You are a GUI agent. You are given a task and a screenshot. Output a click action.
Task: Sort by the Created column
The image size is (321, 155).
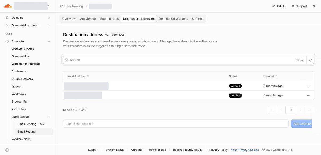pyautogui.click(x=270, y=76)
